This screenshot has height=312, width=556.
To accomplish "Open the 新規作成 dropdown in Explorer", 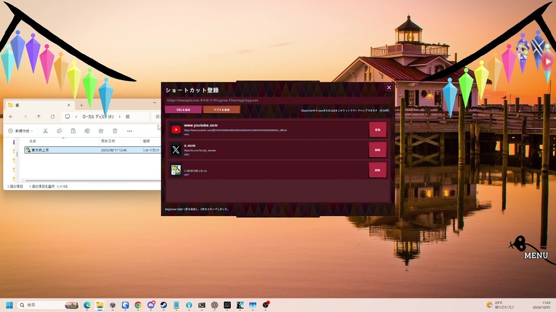I will (21, 131).
